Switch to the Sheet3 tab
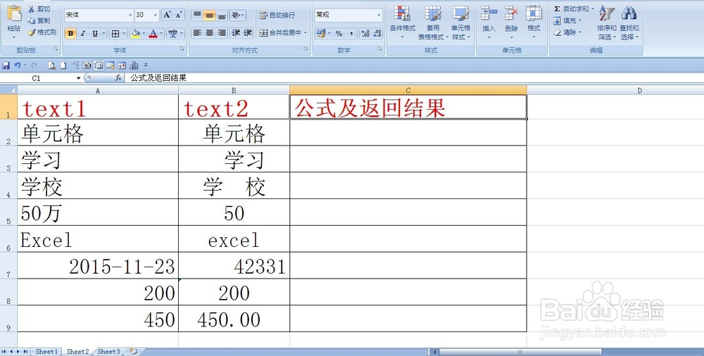704x356 pixels. 108,352
